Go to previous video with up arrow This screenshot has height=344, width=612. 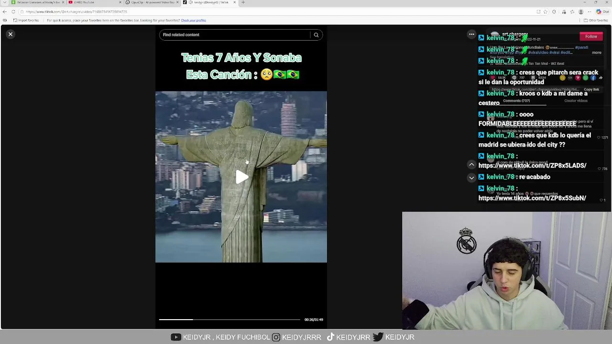pos(471,165)
